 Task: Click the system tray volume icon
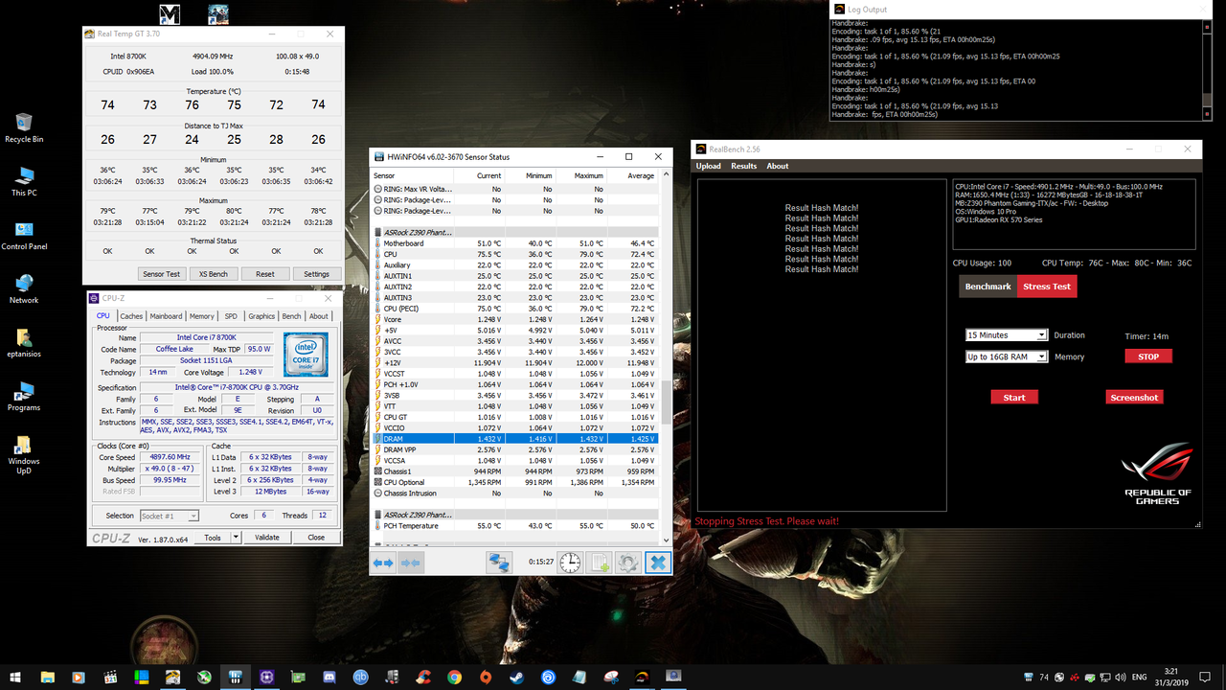pos(1120,677)
